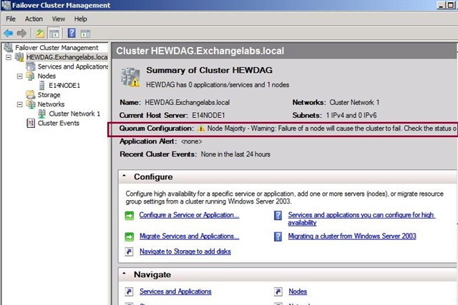Collapse the Configure section
This screenshot has height=305, width=458.
pyautogui.click(x=124, y=176)
